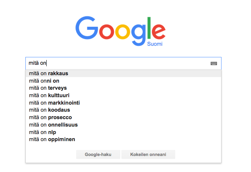
Task: Click the Suomi label under logo
Action: 155,44
